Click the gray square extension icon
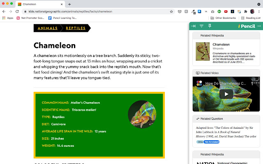The image size is (263, 164). coord(186,11)
